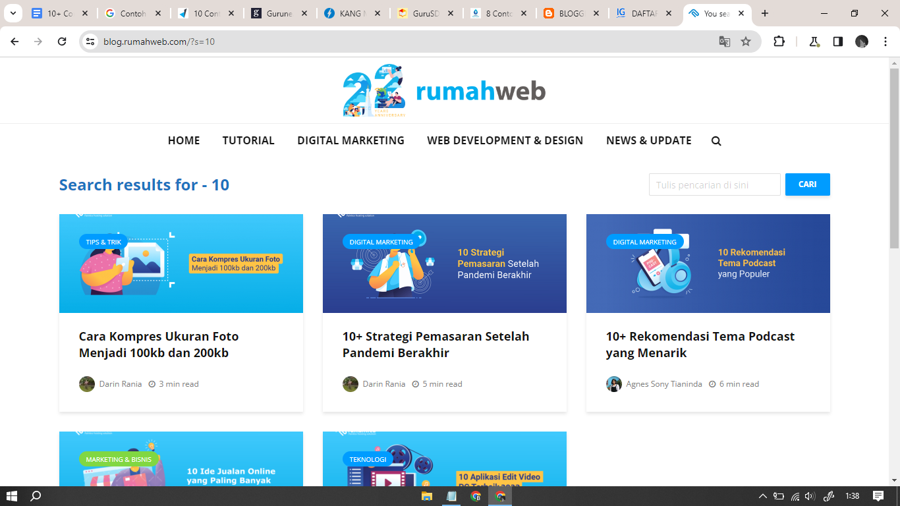
Task: Click DIGITAL MARKETING badge on Podcast card
Action: coord(645,242)
